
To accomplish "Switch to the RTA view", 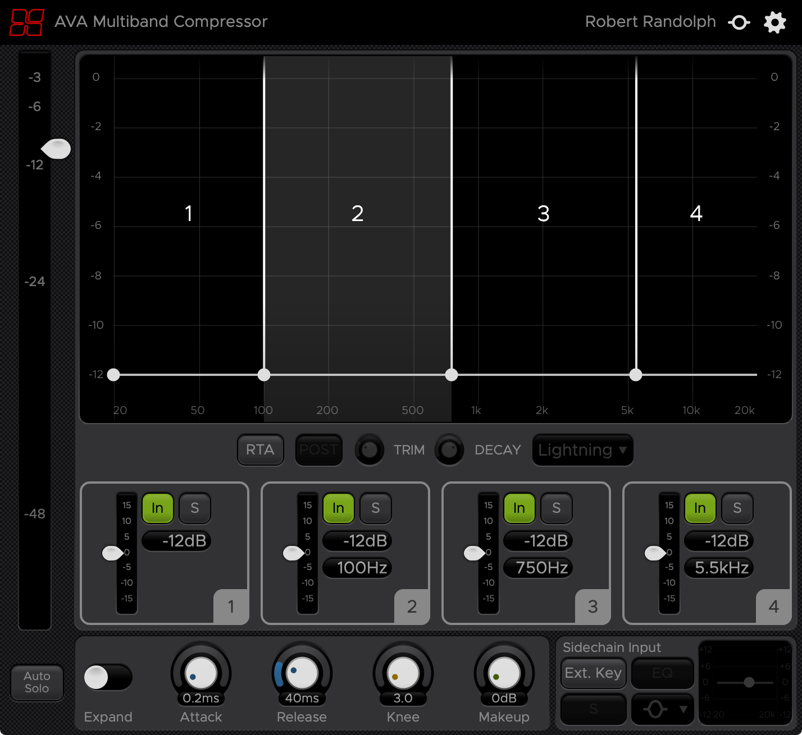I will 260,449.
